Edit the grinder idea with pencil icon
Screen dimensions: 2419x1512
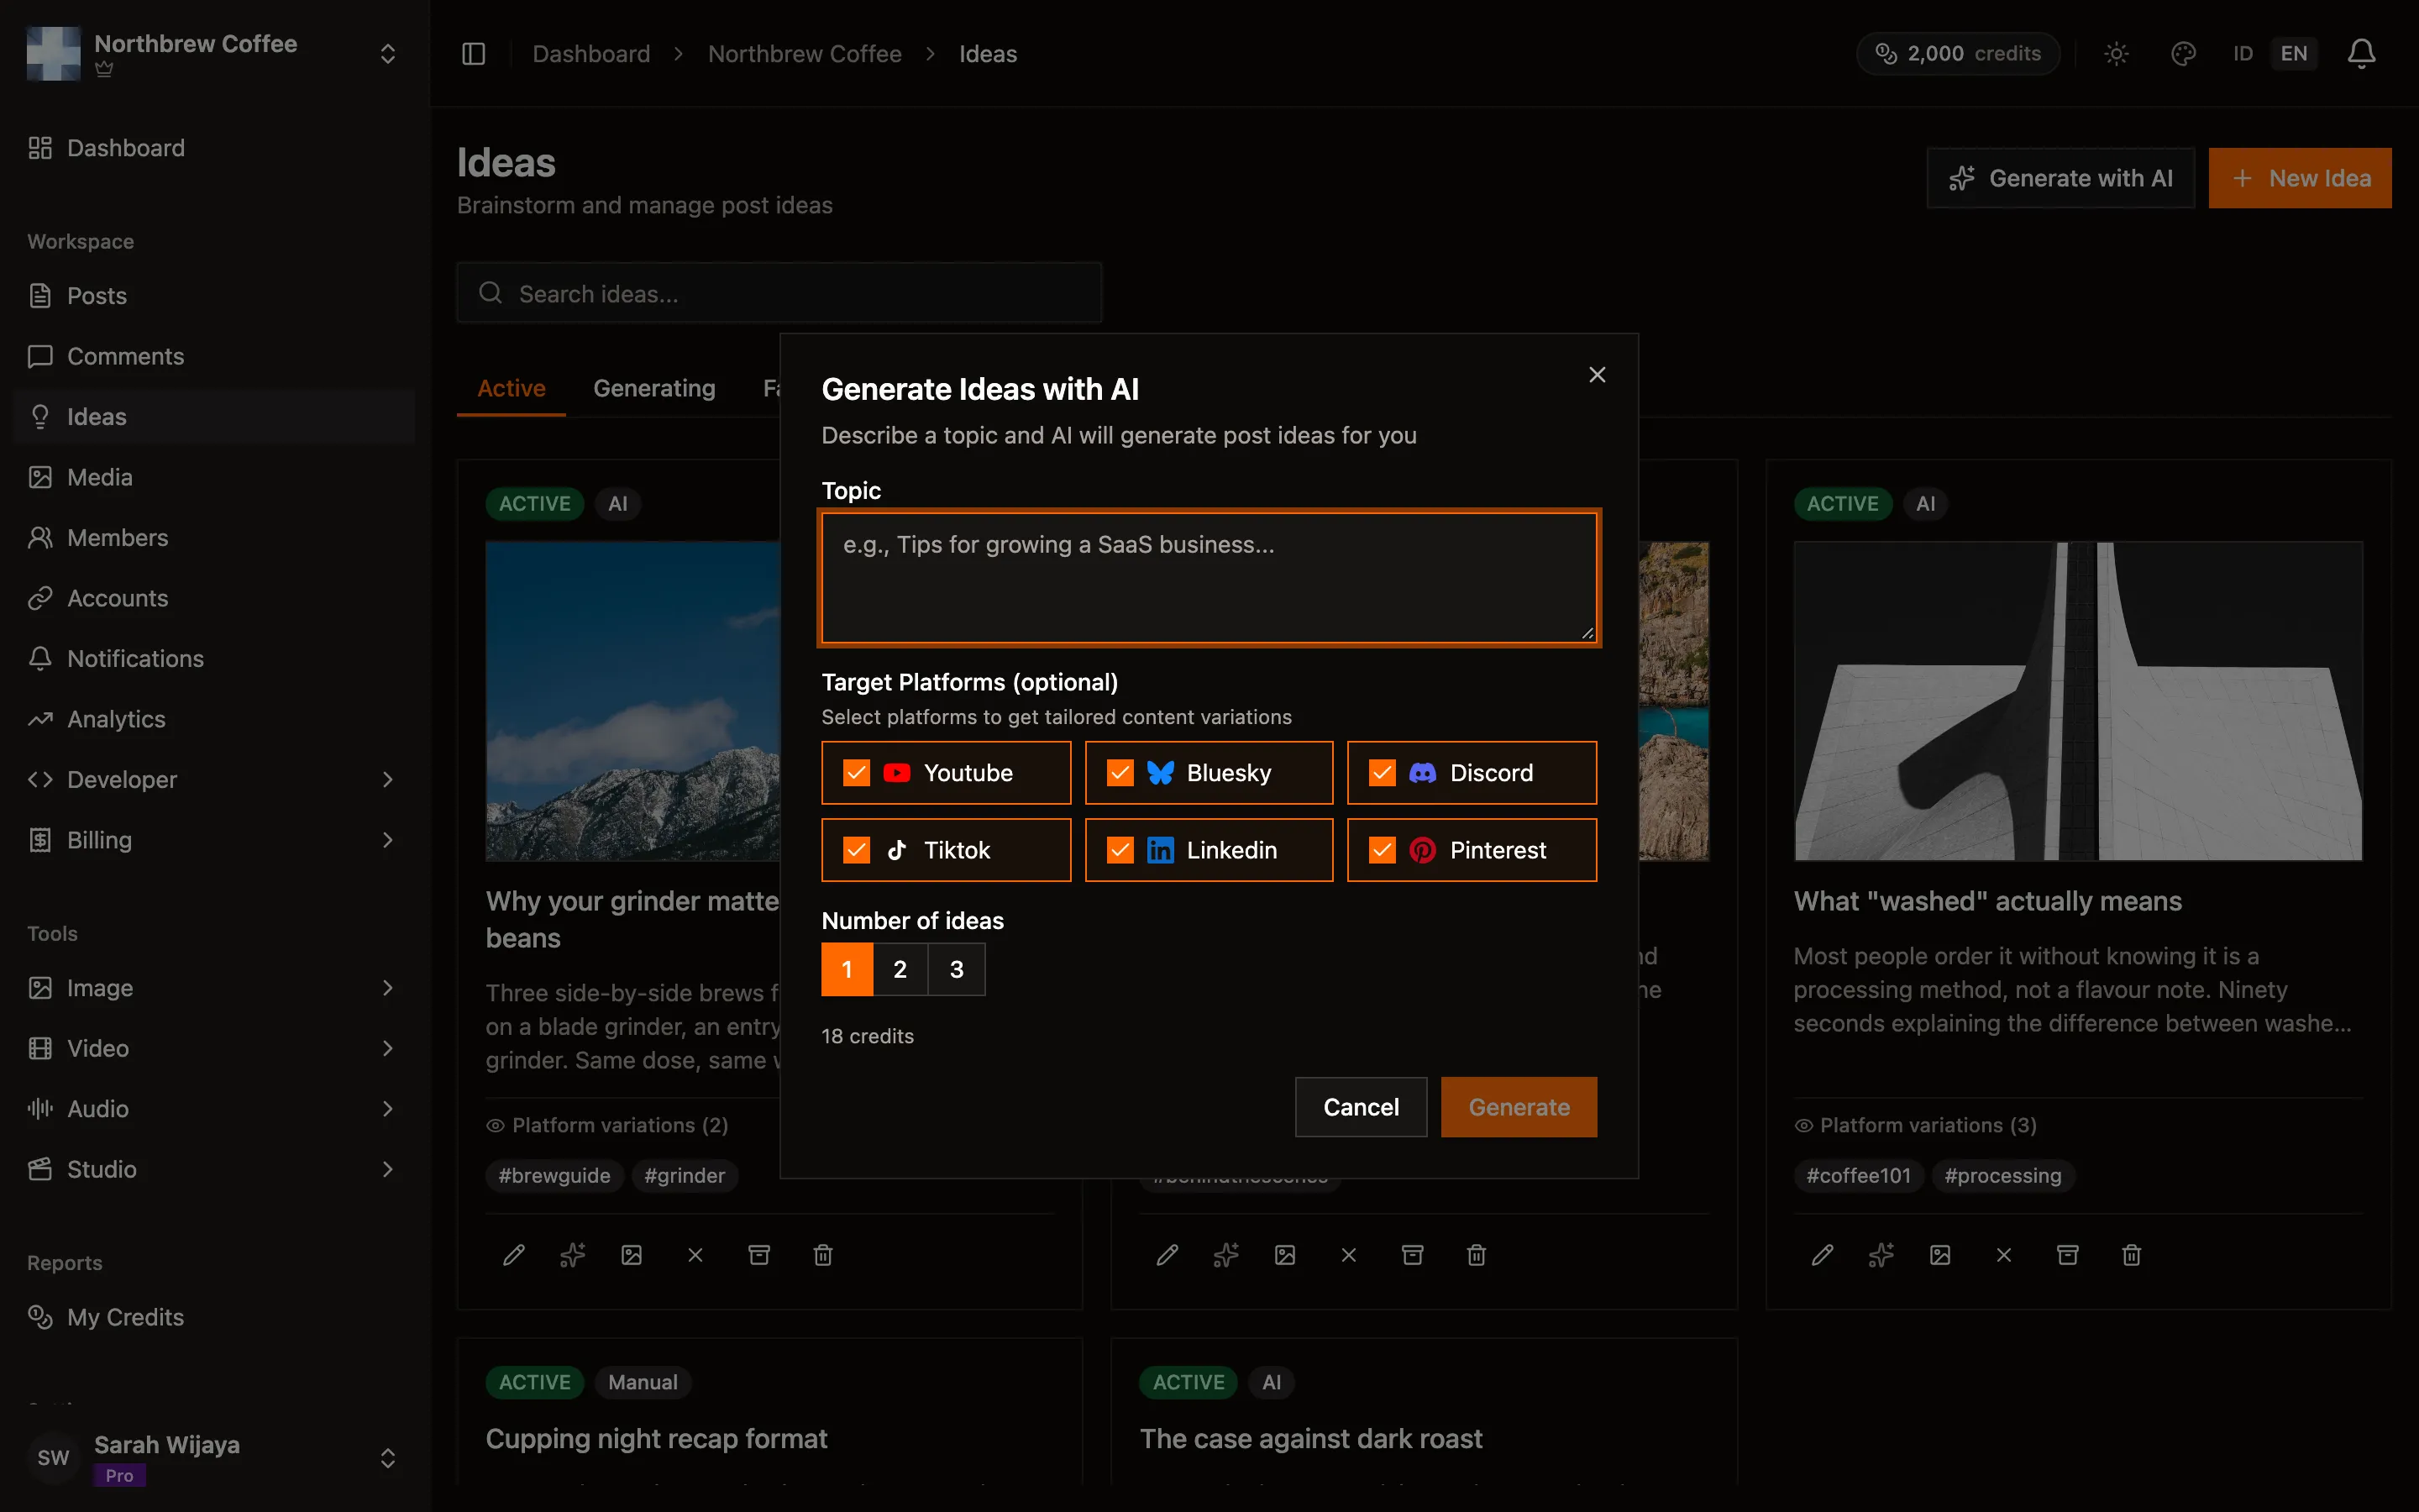pos(514,1255)
